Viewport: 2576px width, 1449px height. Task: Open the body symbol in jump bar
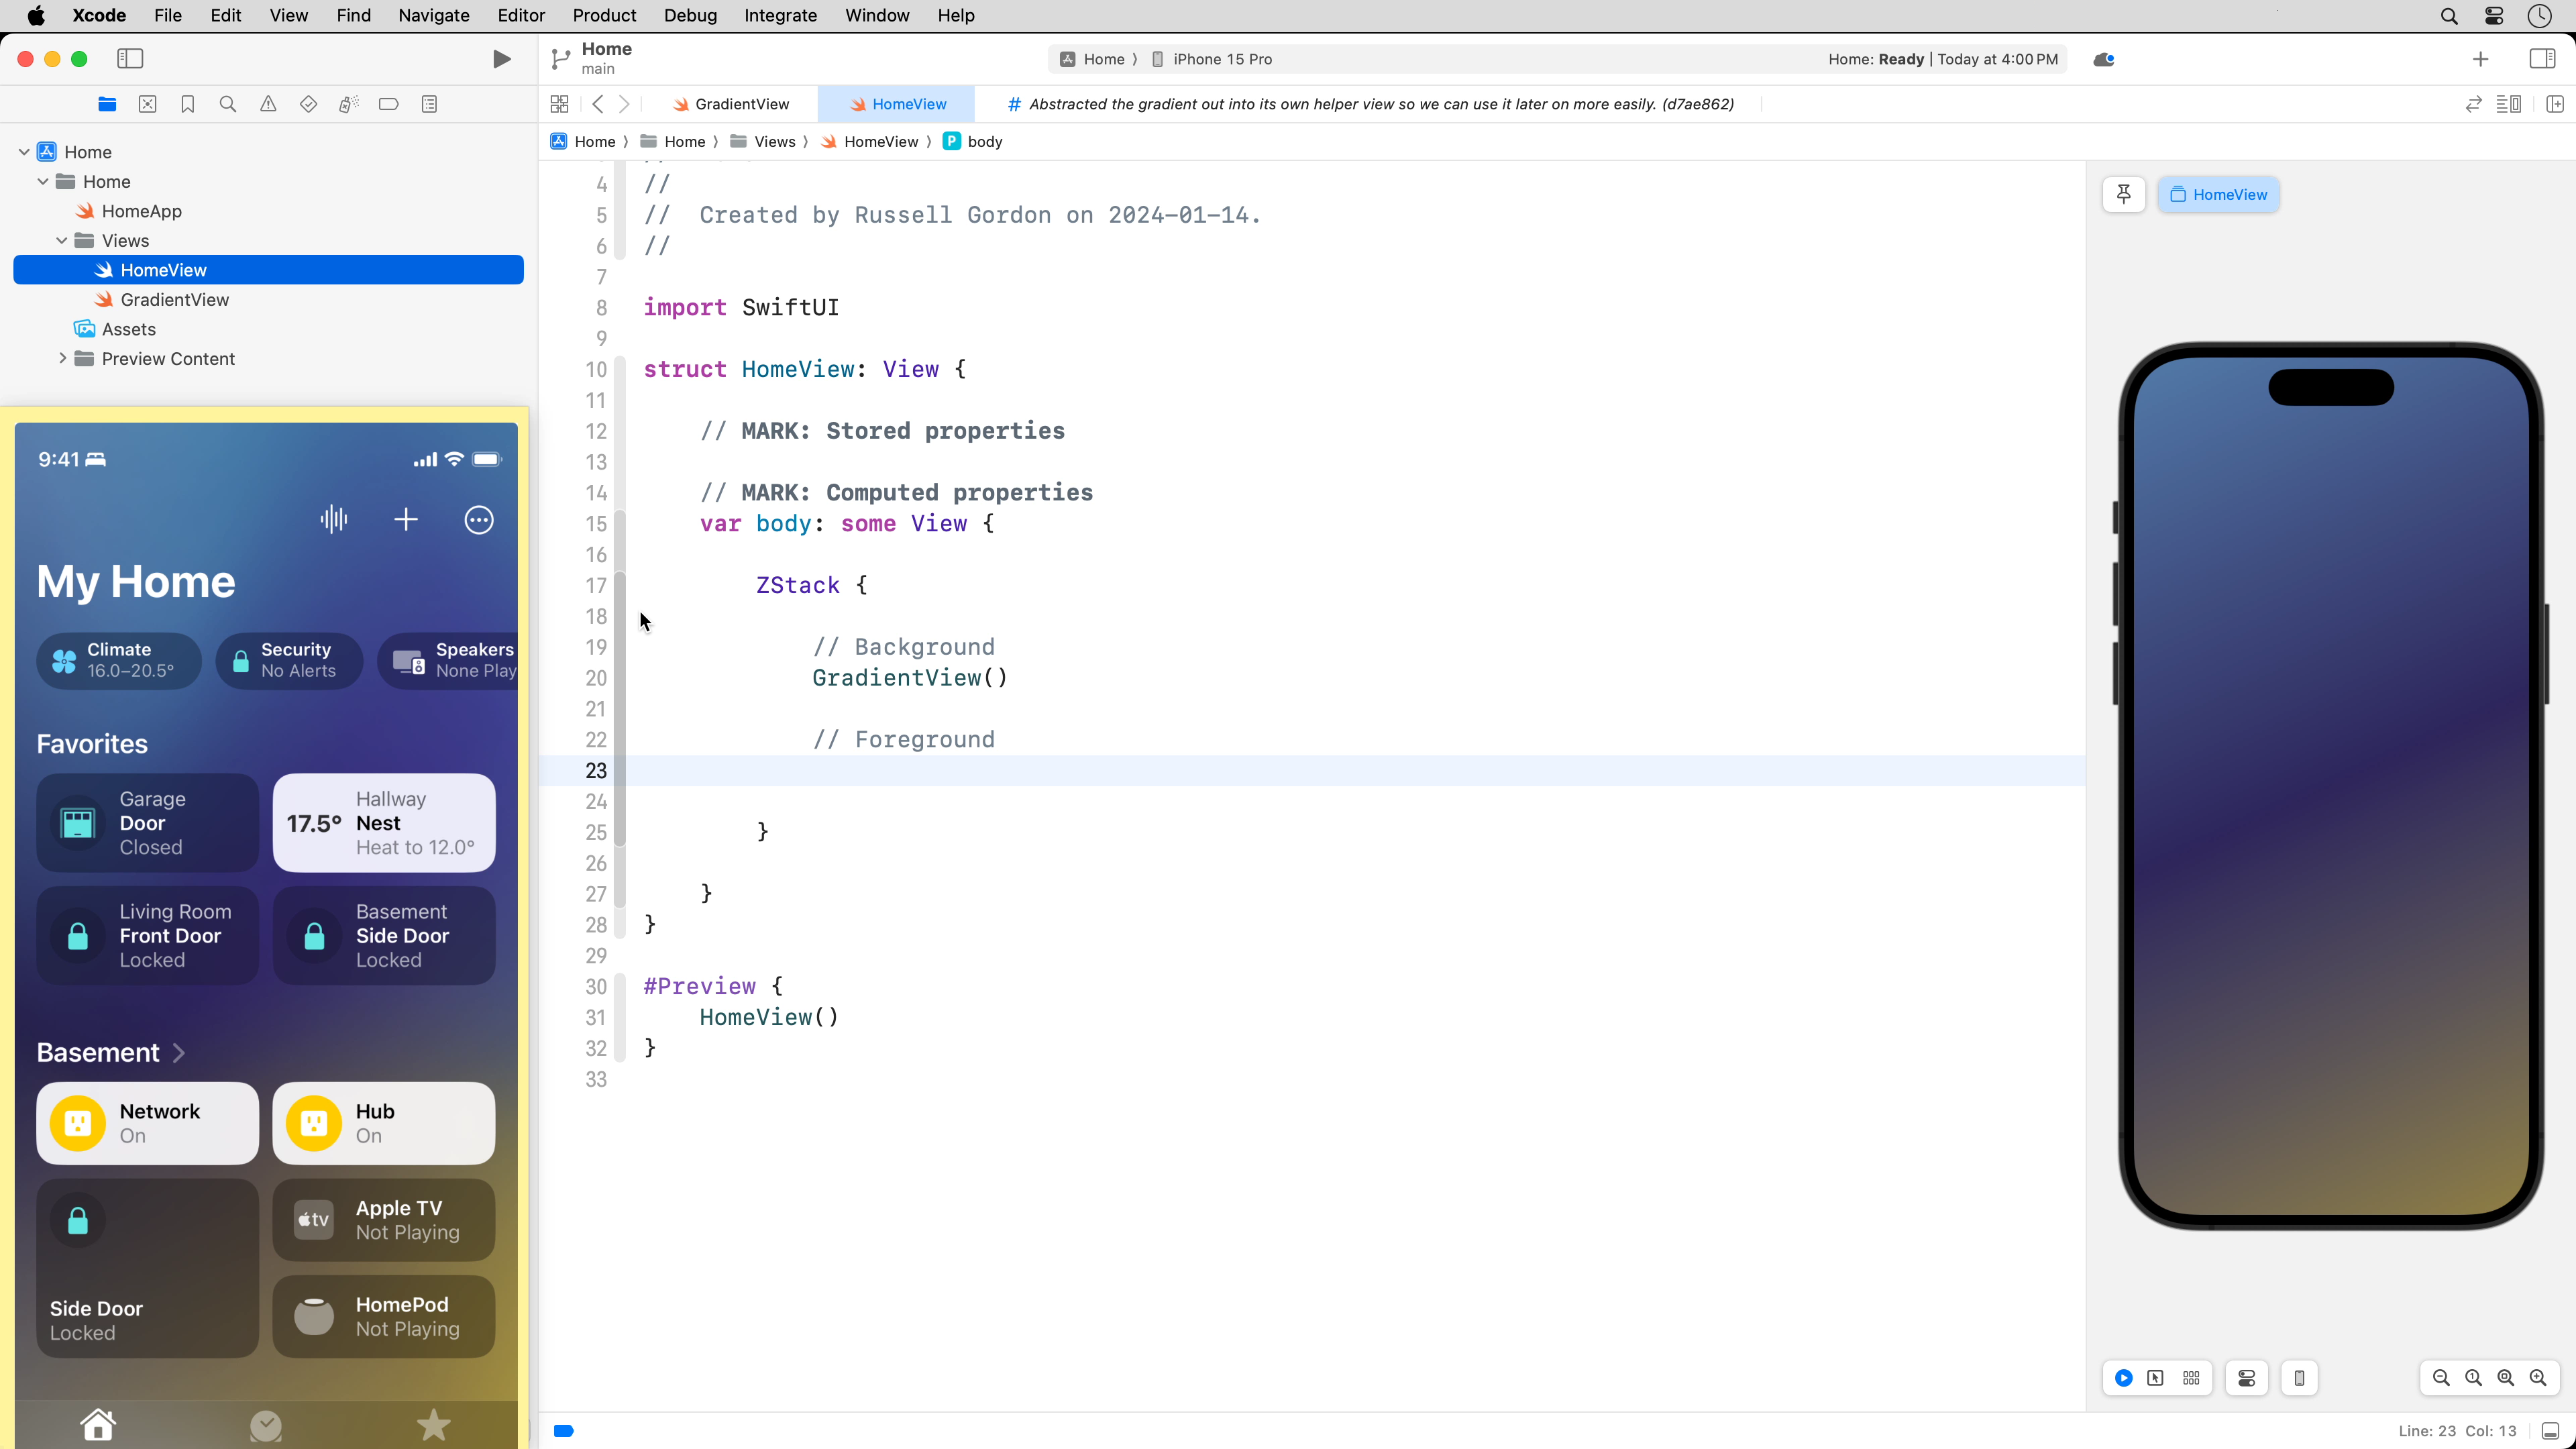[x=973, y=141]
